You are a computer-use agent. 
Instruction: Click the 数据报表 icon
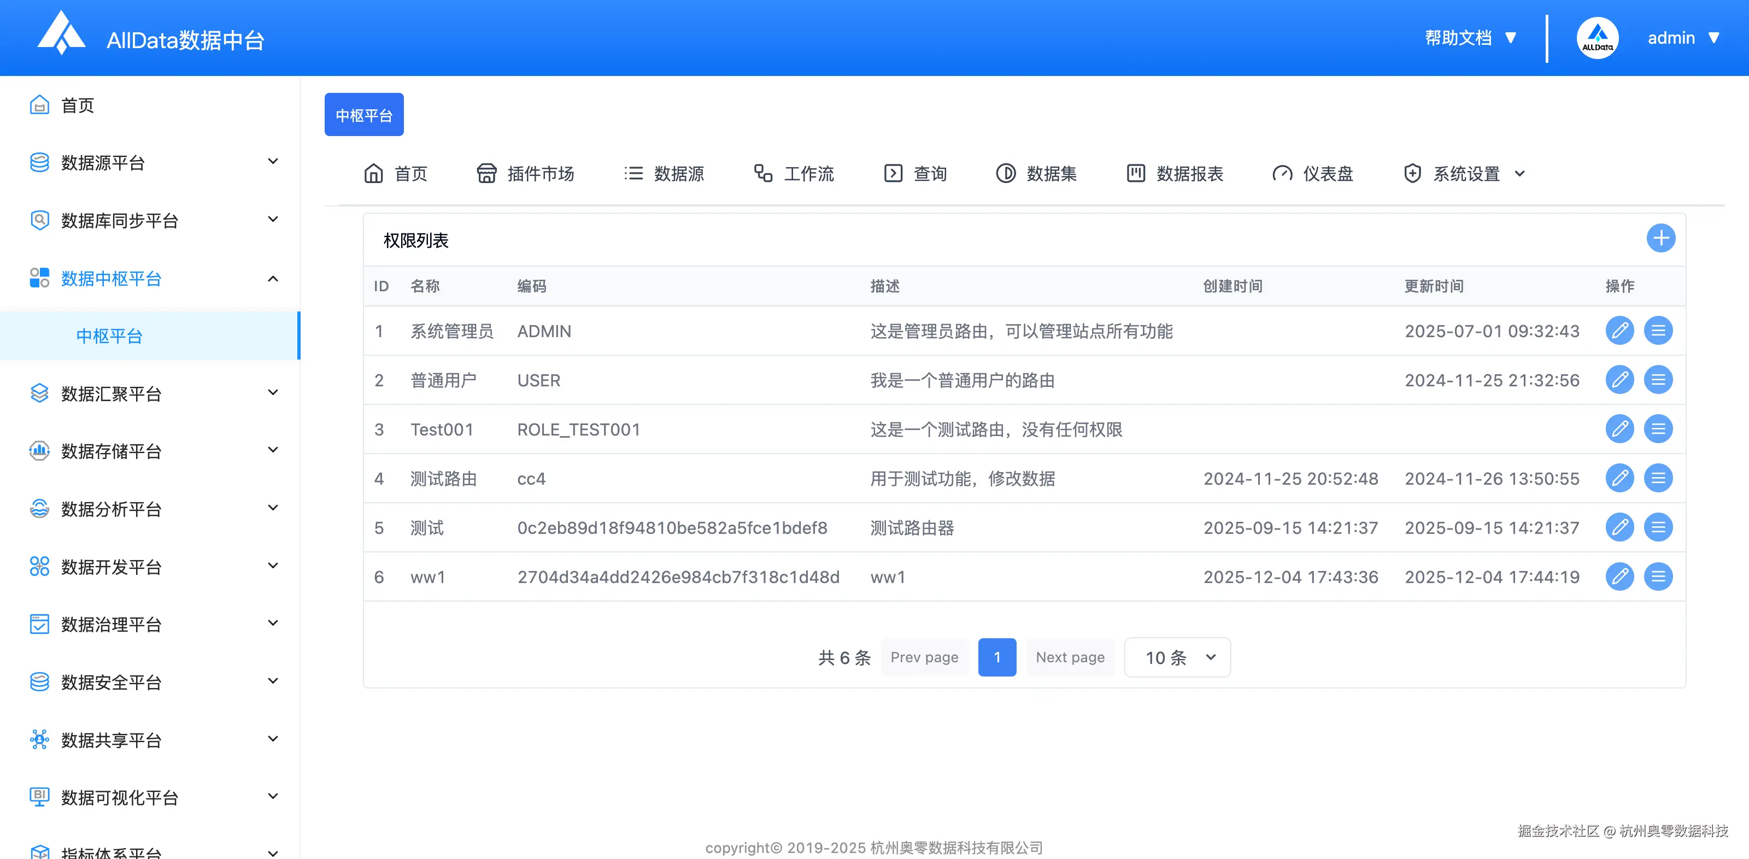pyautogui.click(x=1135, y=173)
